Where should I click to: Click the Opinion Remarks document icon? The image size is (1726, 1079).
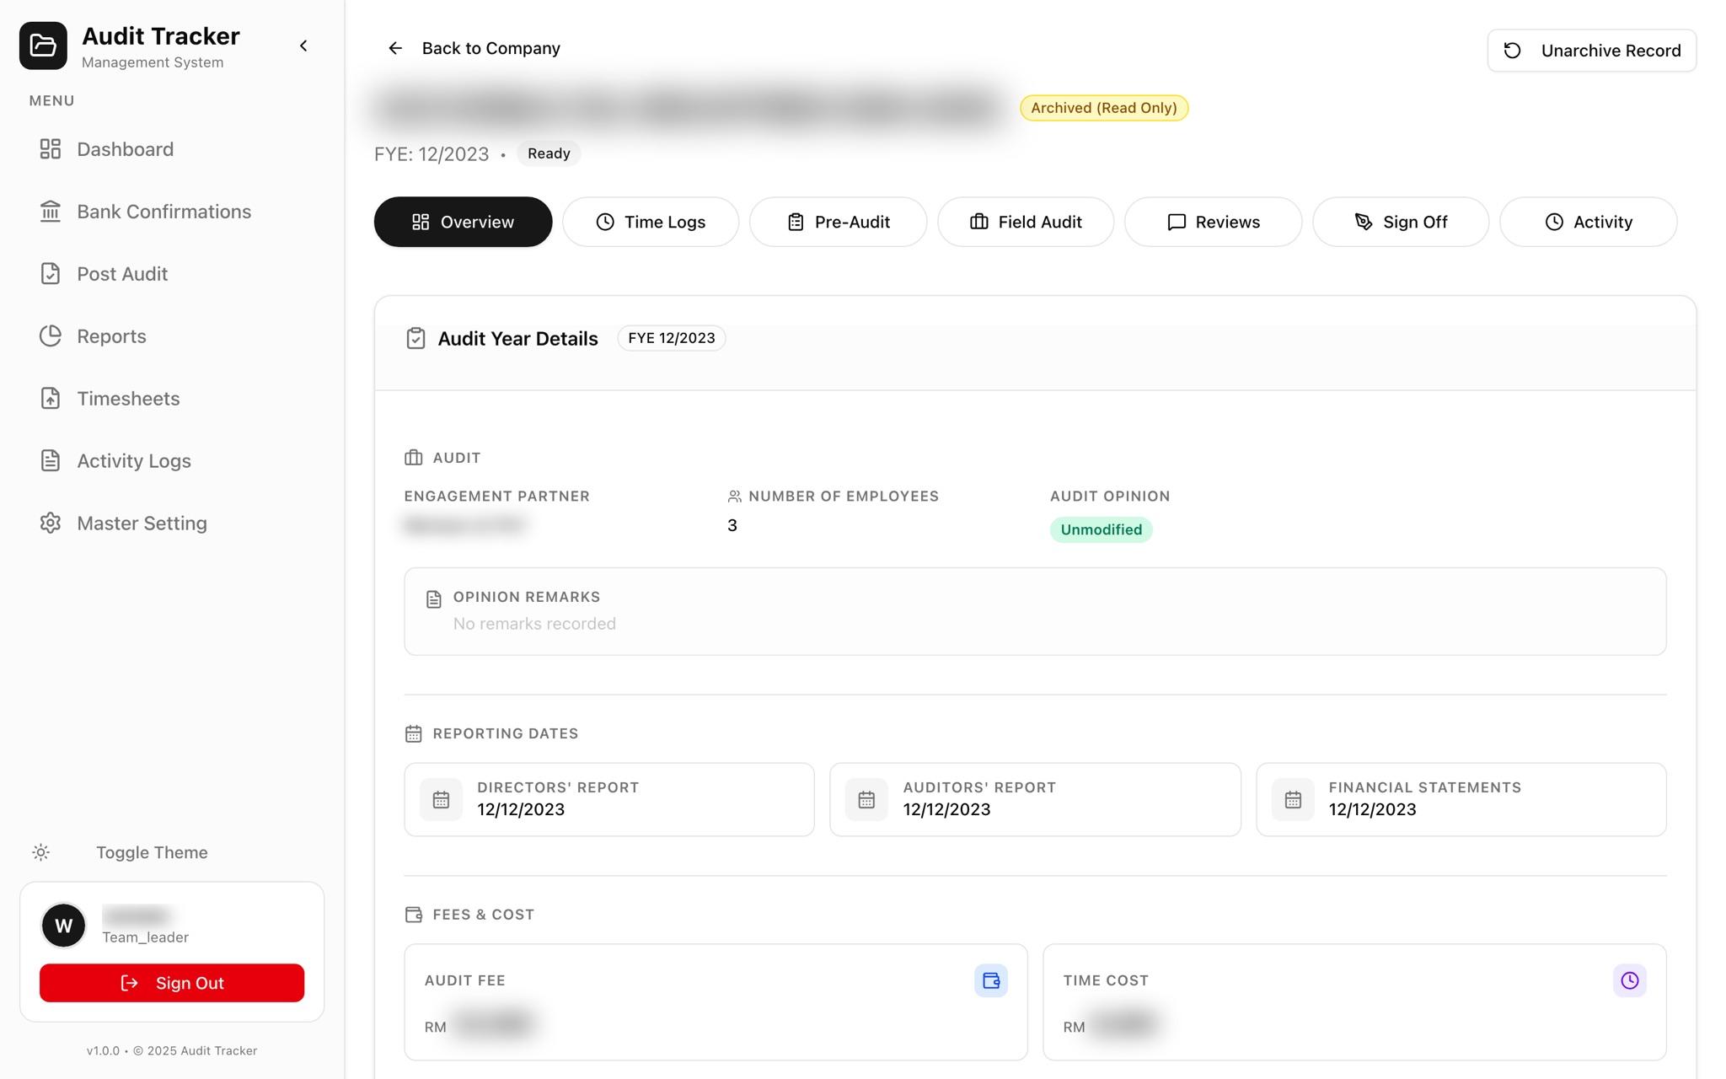coord(434,599)
